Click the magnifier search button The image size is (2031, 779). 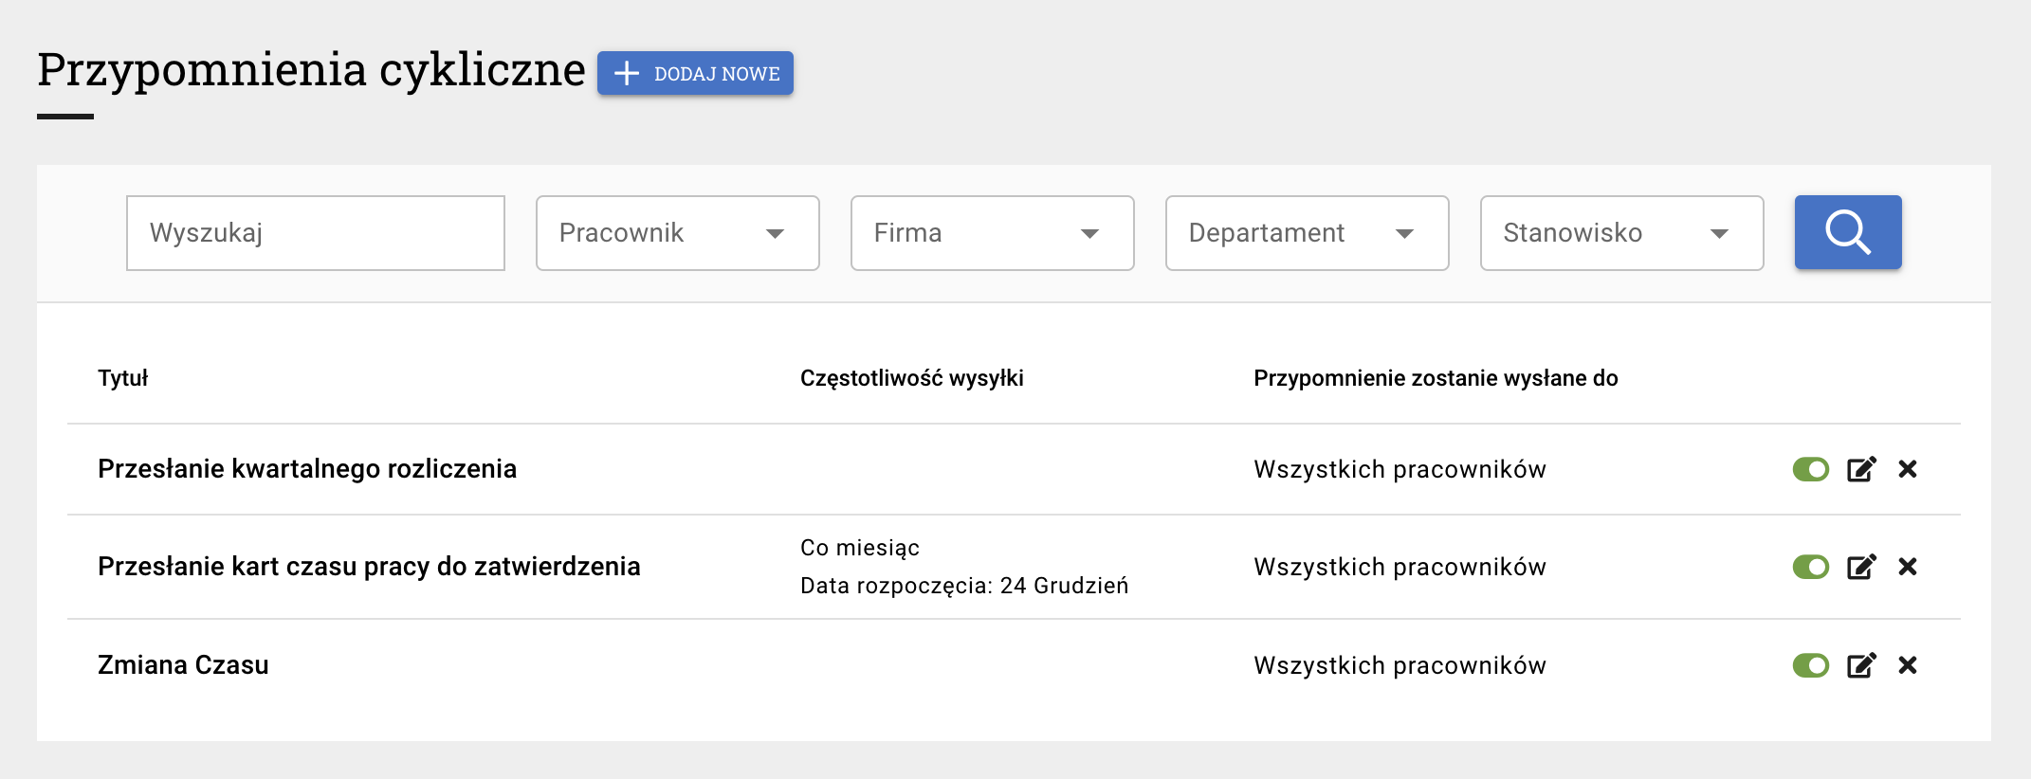[1847, 232]
